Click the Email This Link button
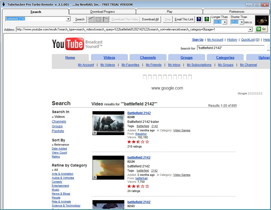Image resolution: width=271 pixels, height=210 pixels. click(x=184, y=19)
